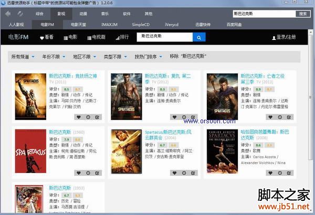This screenshot has height=215, width=315.
Task: Click check icon on 斯巴达克斯 (1960) card
Action: [97, 173]
